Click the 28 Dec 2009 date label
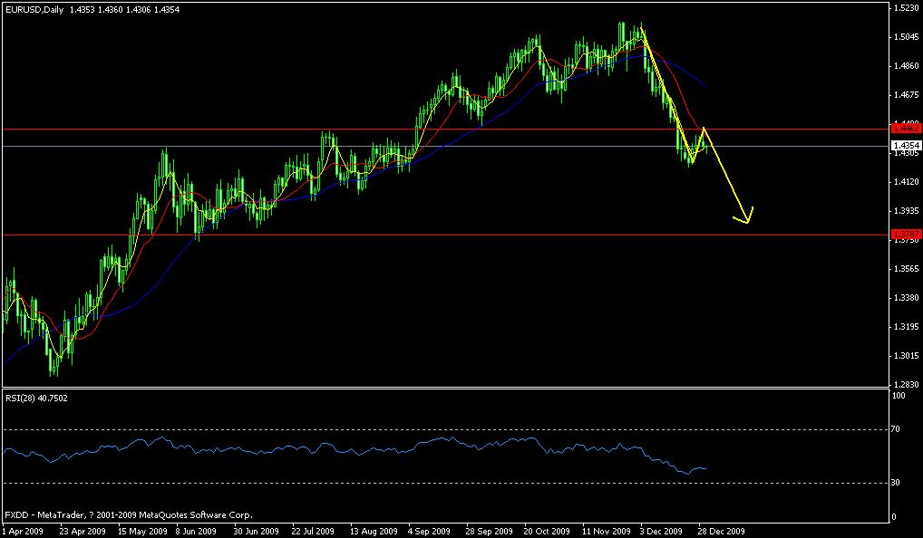923x538 pixels. pyautogui.click(x=721, y=531)
